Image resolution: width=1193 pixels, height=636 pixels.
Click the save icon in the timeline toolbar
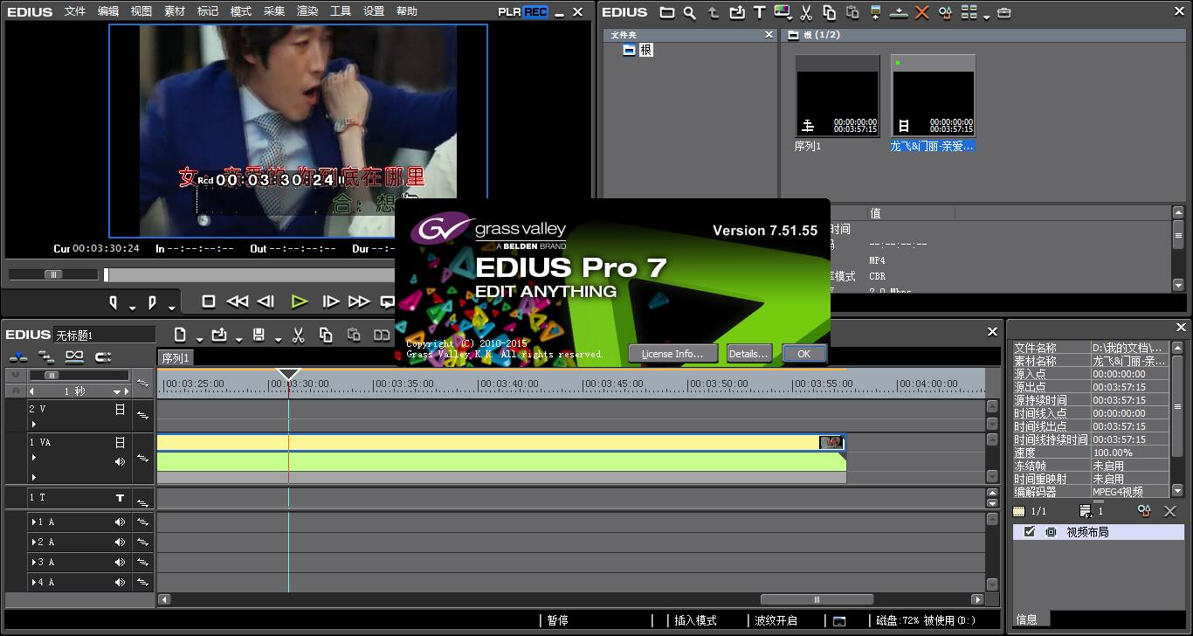pyautogui.click(x=259, y=335)
